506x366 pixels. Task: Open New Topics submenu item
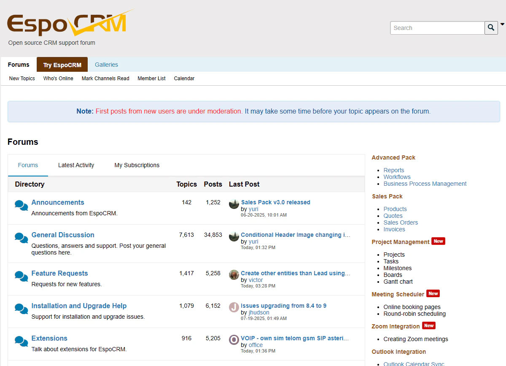[22, 79]
